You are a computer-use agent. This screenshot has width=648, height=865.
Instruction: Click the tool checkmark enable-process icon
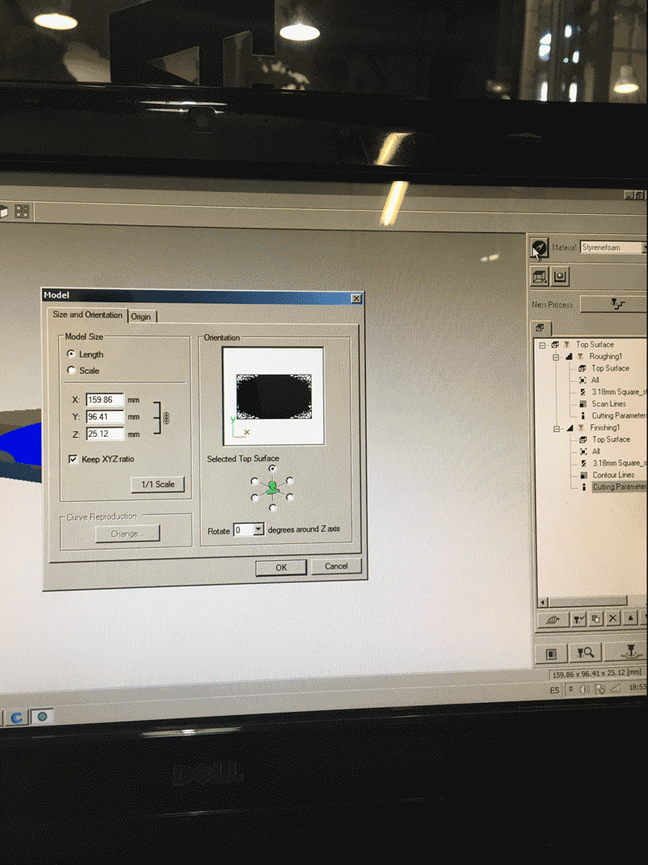point(578,619)
